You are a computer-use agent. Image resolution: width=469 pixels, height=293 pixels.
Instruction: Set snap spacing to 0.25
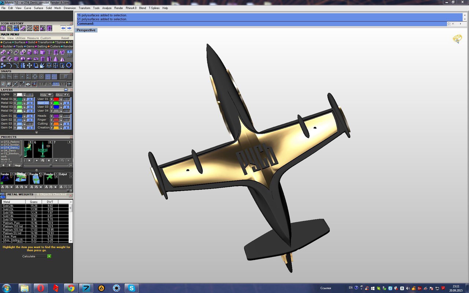point(48,84)
